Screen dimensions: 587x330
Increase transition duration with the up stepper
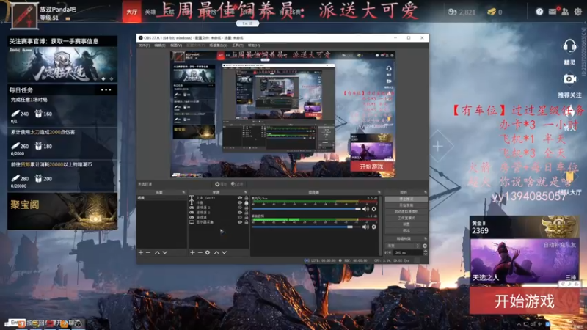point(425,251)
